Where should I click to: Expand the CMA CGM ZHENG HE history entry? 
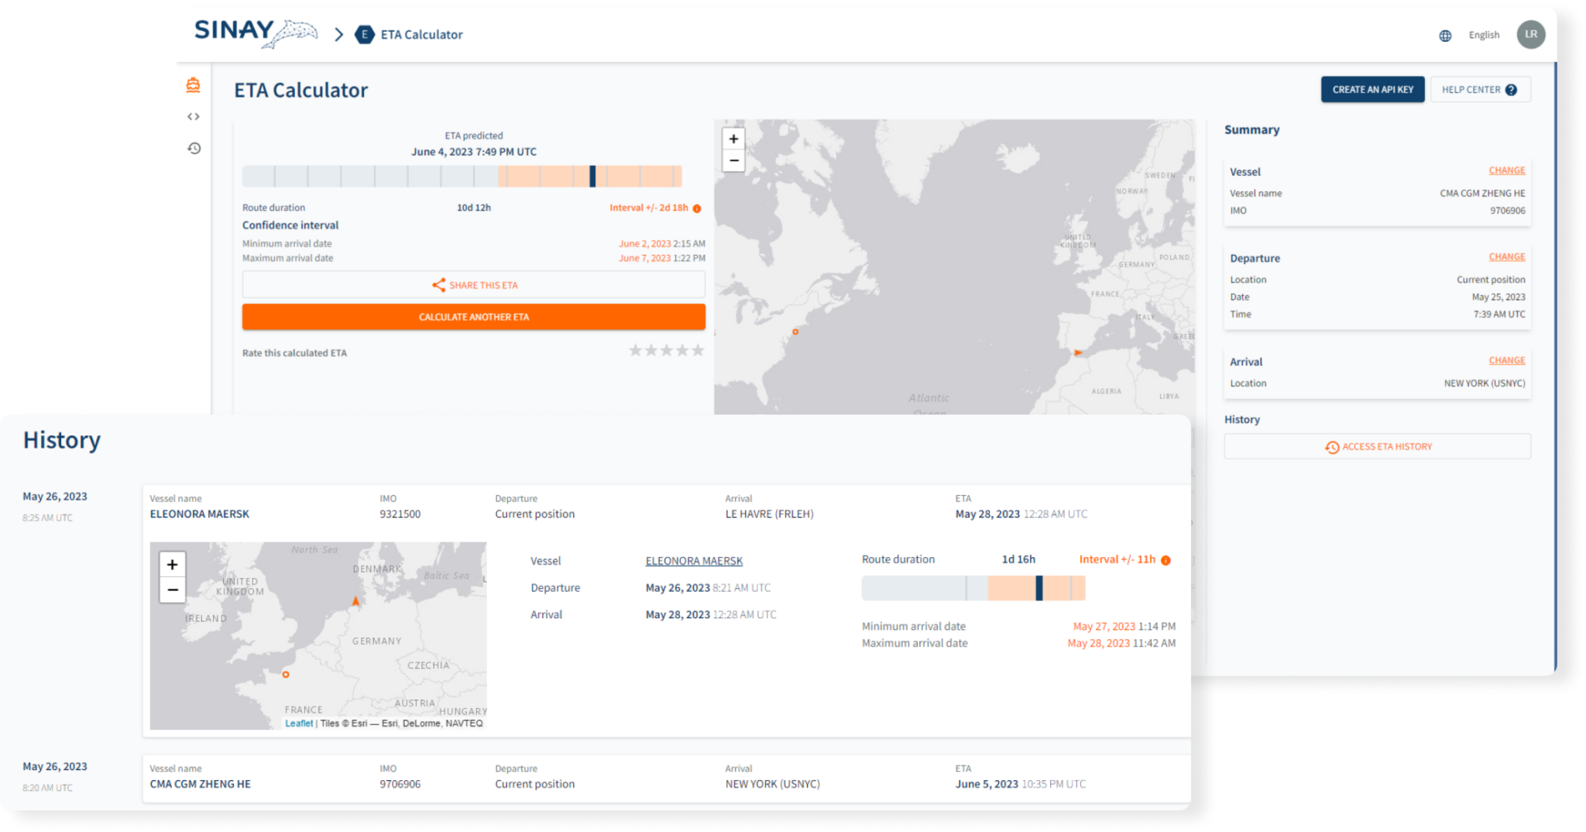(x=666, y=777)
